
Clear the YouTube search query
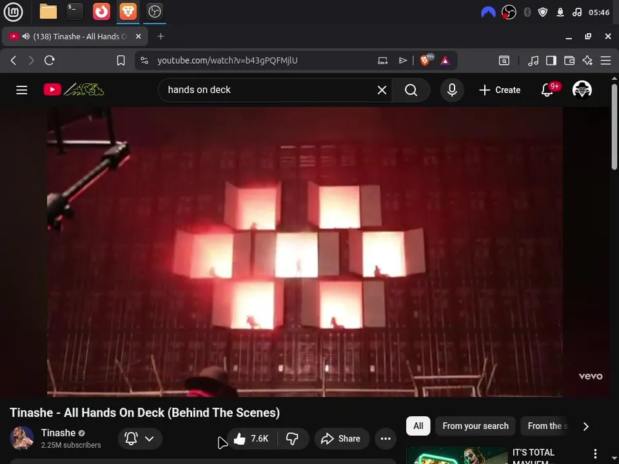[x=382, y=90]
